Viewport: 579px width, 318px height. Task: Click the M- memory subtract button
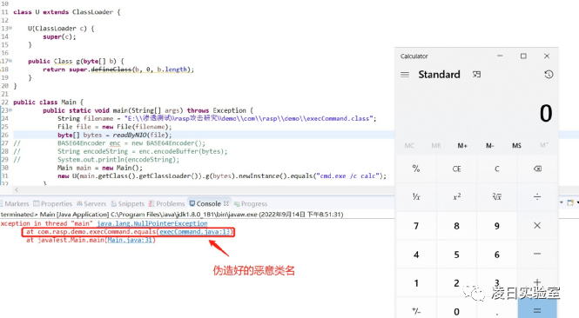[x=489, y=146]
